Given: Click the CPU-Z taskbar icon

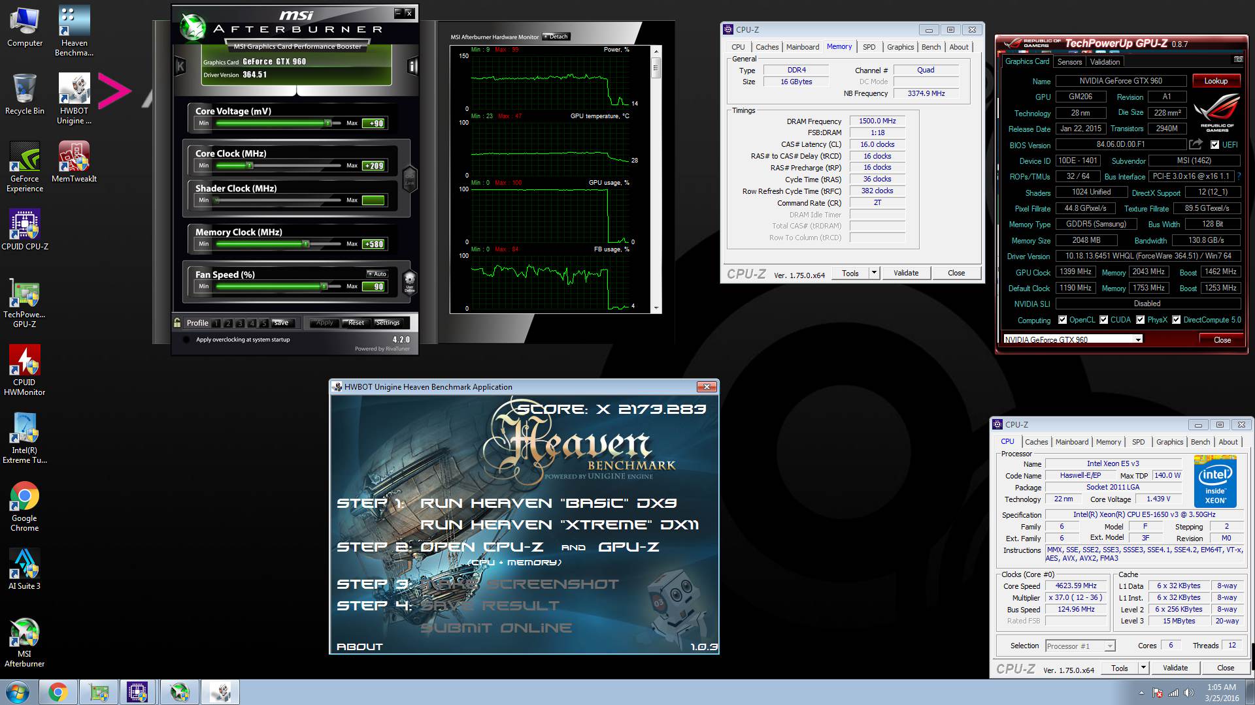Looking at the screenshot, I should point(137,692).
